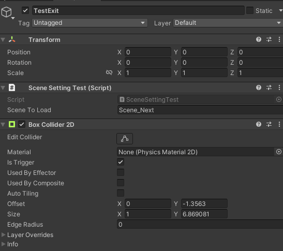Viewport: 283px width, 251px height.
Task: Enable Auto Tiling checkbox
Action: tap(121, 193)
